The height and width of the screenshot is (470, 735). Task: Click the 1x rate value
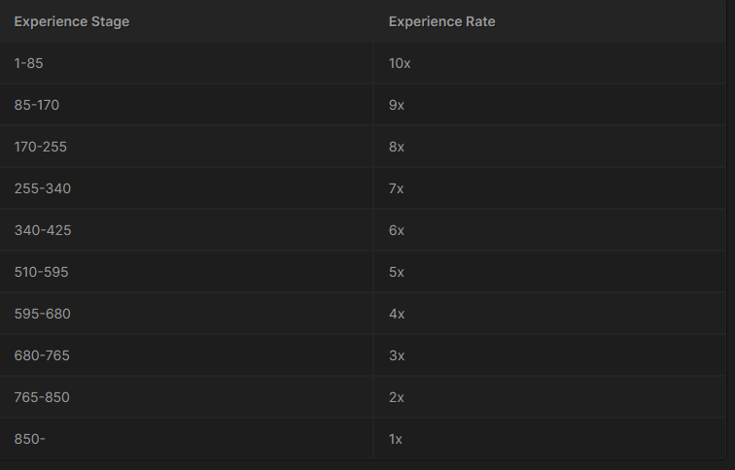396,439
